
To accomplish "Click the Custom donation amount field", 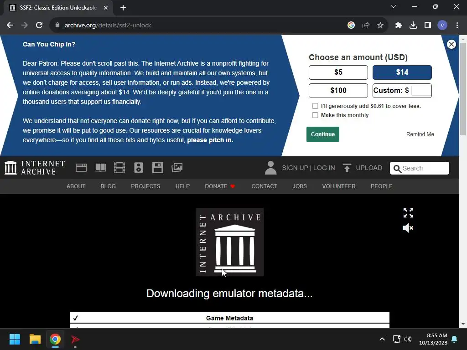I will pyautogui.click(x=421, y=91).
